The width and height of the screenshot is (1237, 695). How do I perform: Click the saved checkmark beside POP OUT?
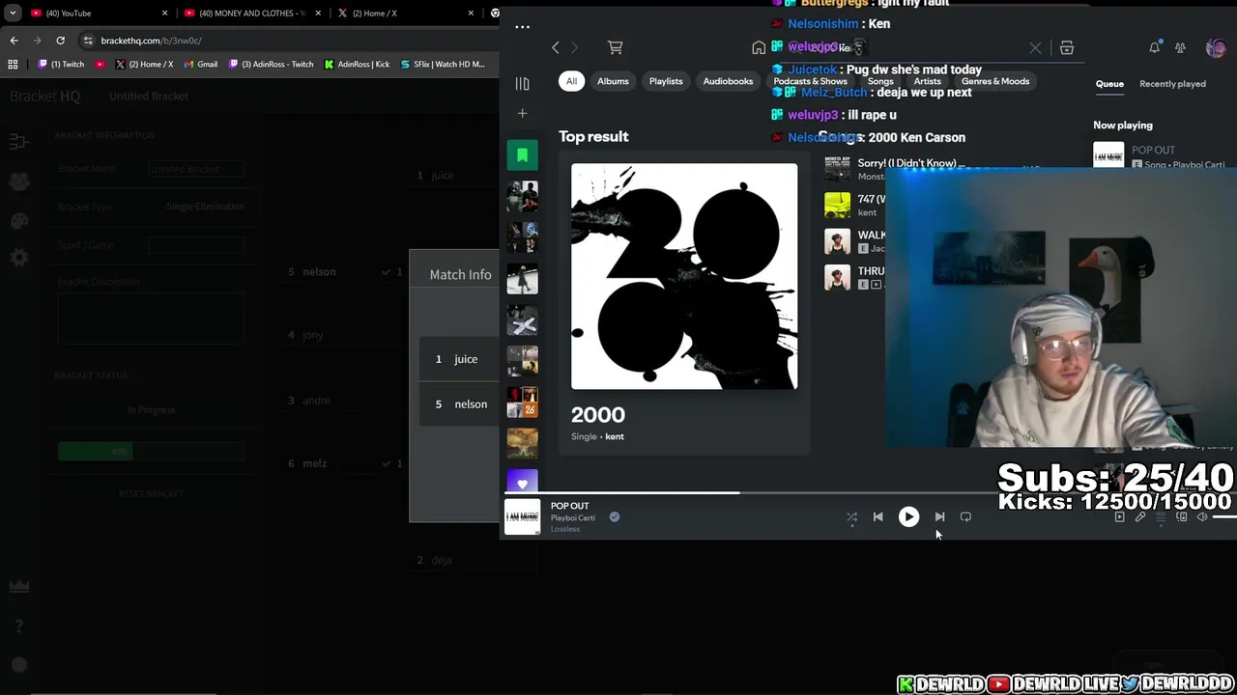tap(615, 517)
